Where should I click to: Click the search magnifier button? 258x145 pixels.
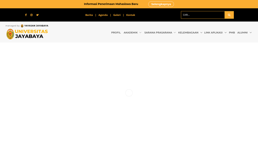[229, 15]
